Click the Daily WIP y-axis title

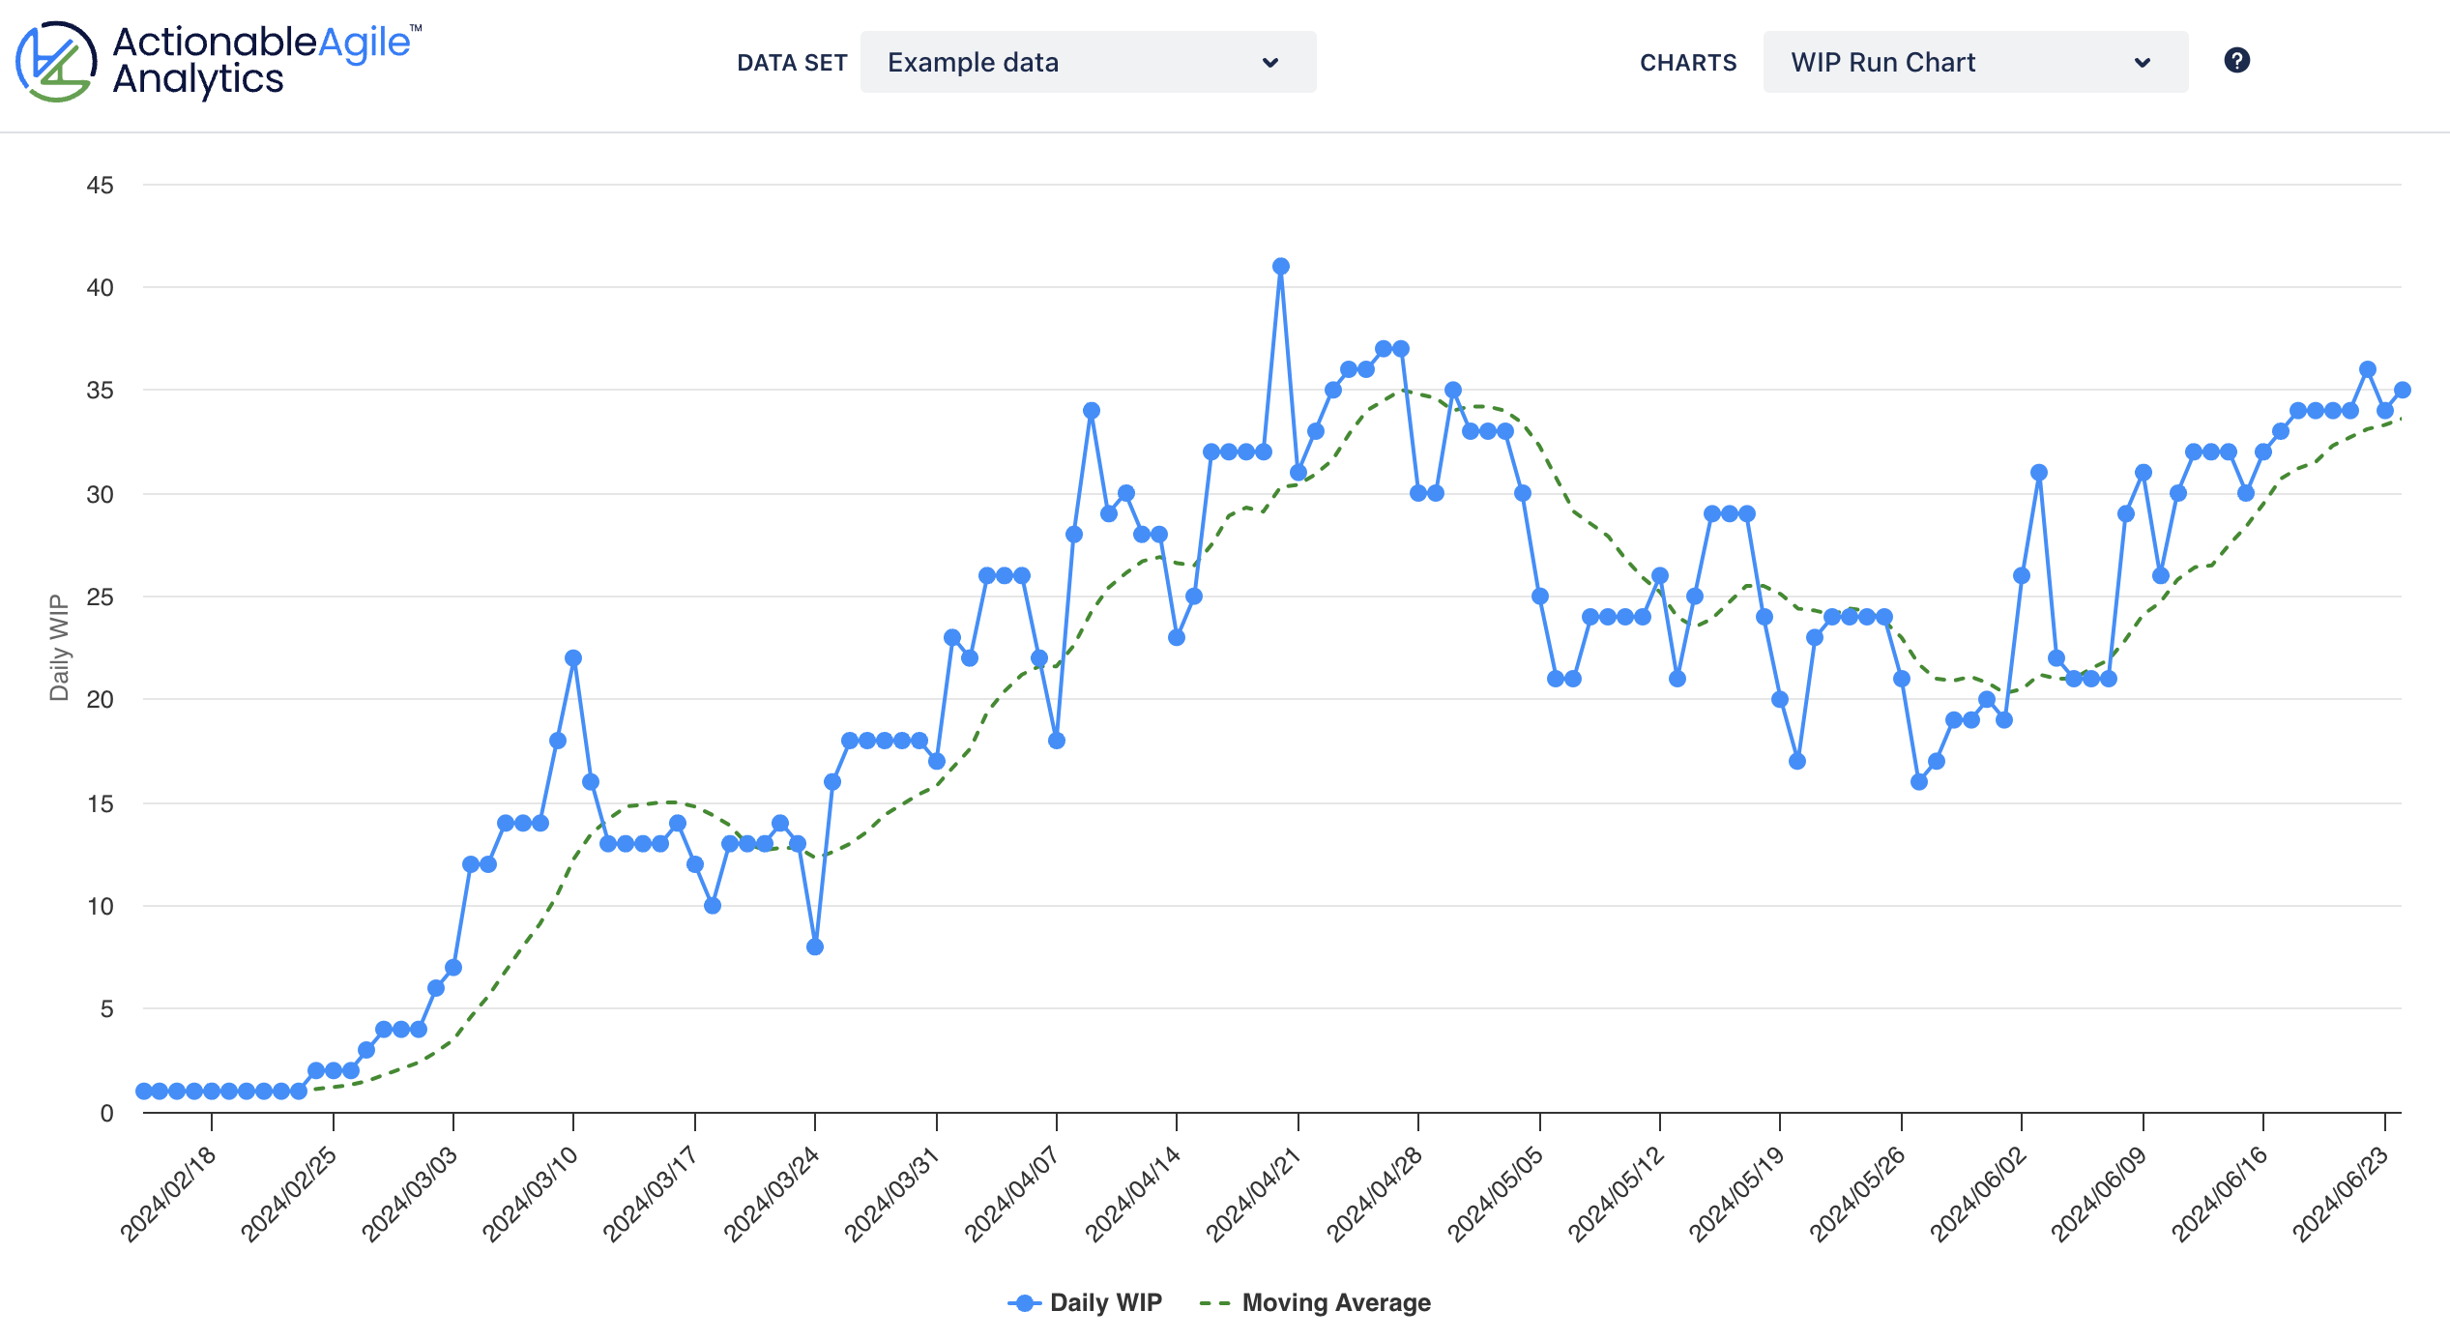pyautogui.click(x=60, y=649)
